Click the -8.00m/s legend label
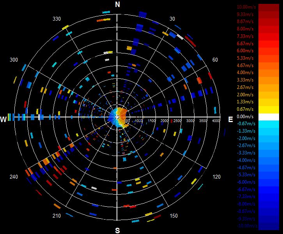Image resolution: width=283 pixels, height=234 pixels. pos(246,204)
